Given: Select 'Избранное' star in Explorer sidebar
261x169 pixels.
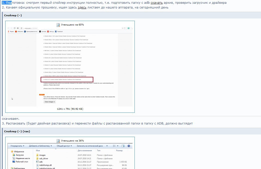Looking at the screenshot, I should click(x=12, y=151).
